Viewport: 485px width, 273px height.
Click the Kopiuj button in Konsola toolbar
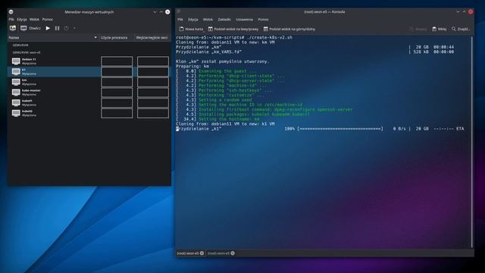(418, 29)
